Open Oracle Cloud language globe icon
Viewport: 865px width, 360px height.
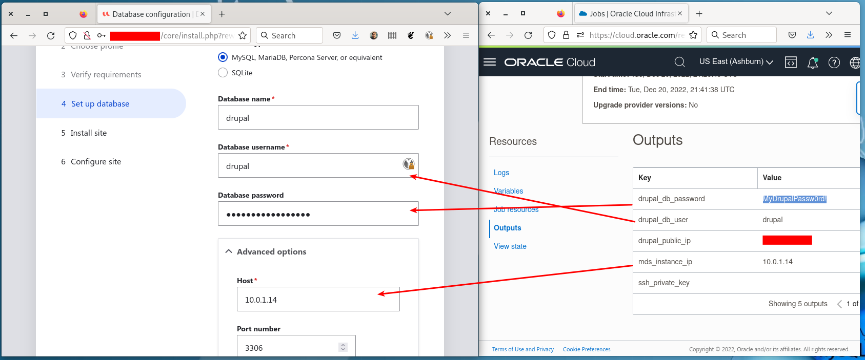(x=855, y=62)
